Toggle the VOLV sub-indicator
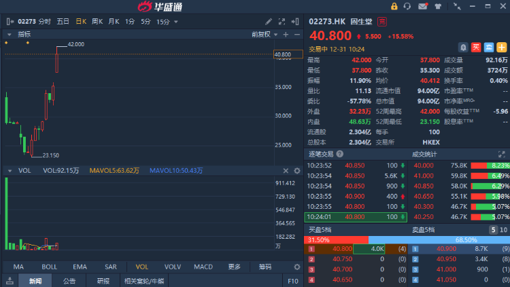 click(x=173, y=267)
